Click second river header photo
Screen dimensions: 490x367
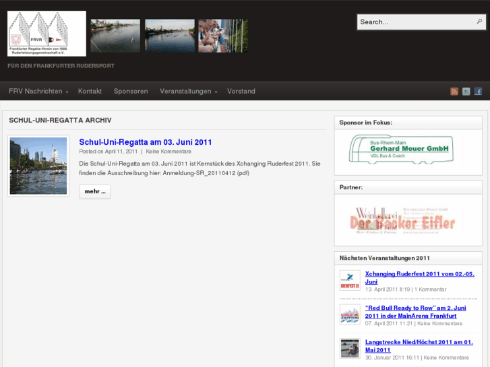coord(170,36)
